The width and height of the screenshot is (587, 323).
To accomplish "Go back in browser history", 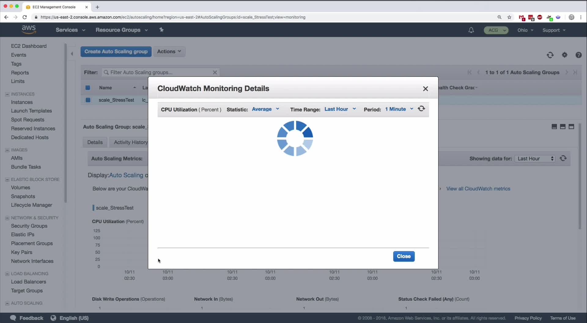I will [x=6, y=17].
